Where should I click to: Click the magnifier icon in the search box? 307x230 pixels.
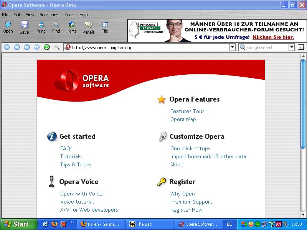click(x=243, y=47)
